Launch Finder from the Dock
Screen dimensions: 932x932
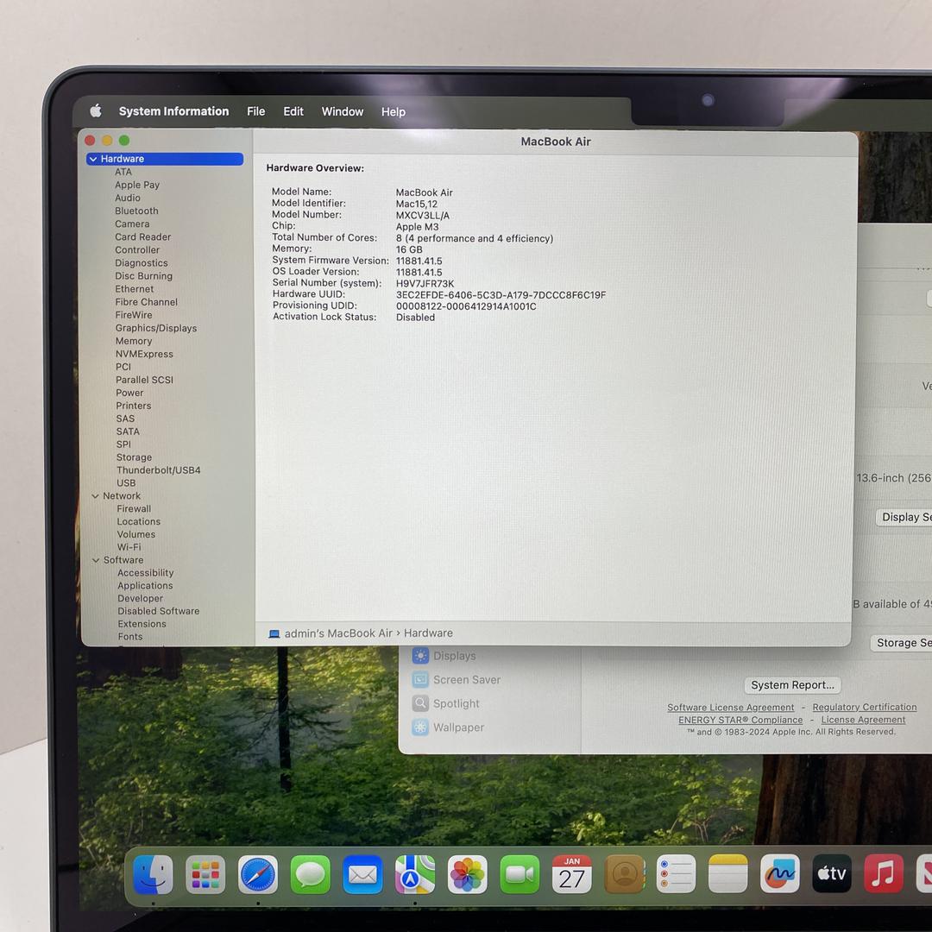(x=154, y=874)
